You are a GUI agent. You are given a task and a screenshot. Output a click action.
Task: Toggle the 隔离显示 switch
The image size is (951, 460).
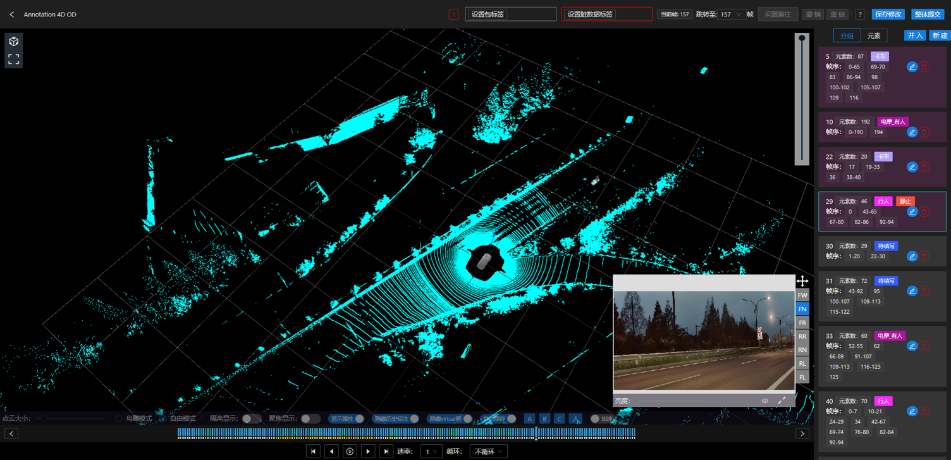(250, 419)
